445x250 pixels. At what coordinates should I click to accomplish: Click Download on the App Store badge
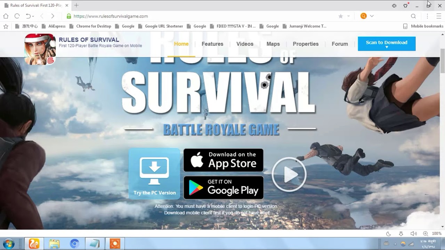[224, 160]
